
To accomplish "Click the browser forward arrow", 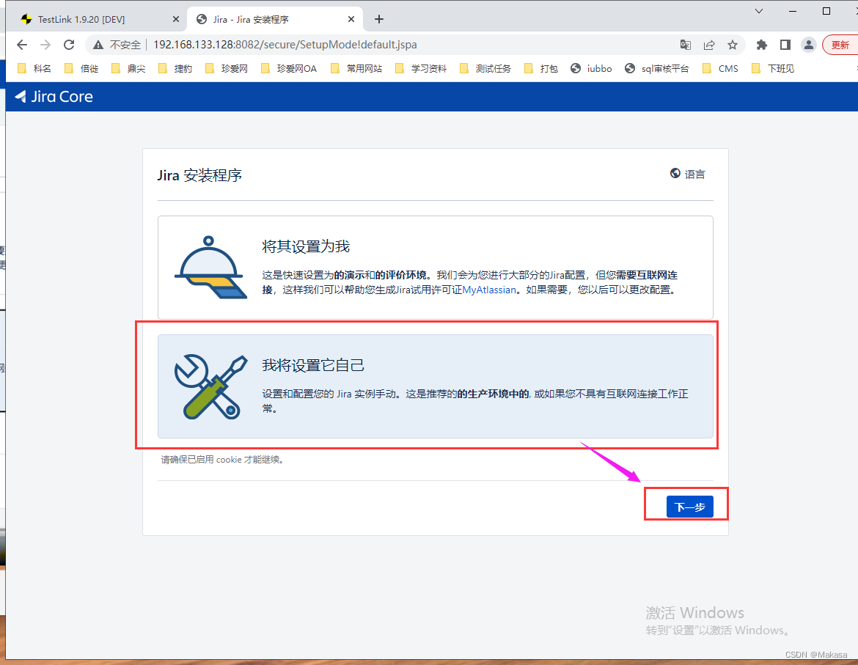I will [45, 45].
